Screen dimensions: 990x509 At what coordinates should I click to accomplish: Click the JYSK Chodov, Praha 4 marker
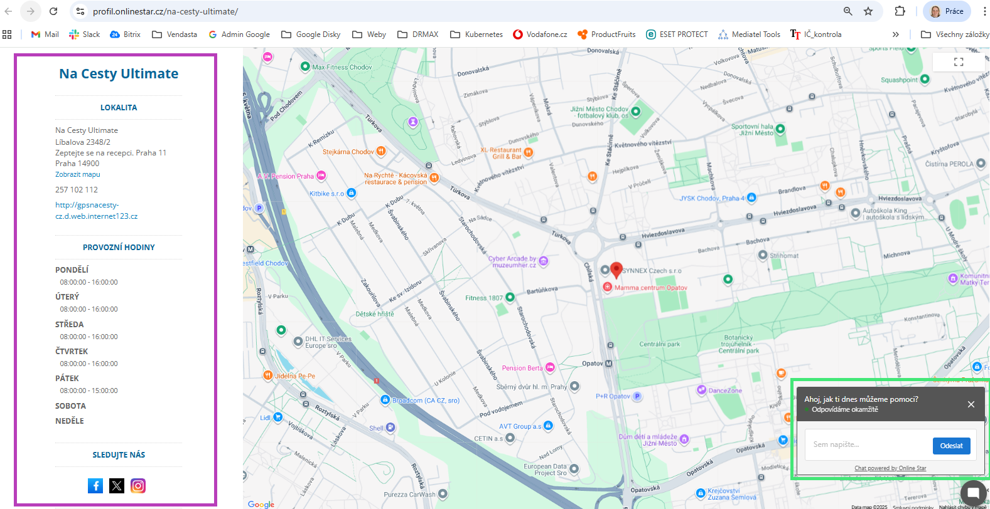click(x=751, y=198)
